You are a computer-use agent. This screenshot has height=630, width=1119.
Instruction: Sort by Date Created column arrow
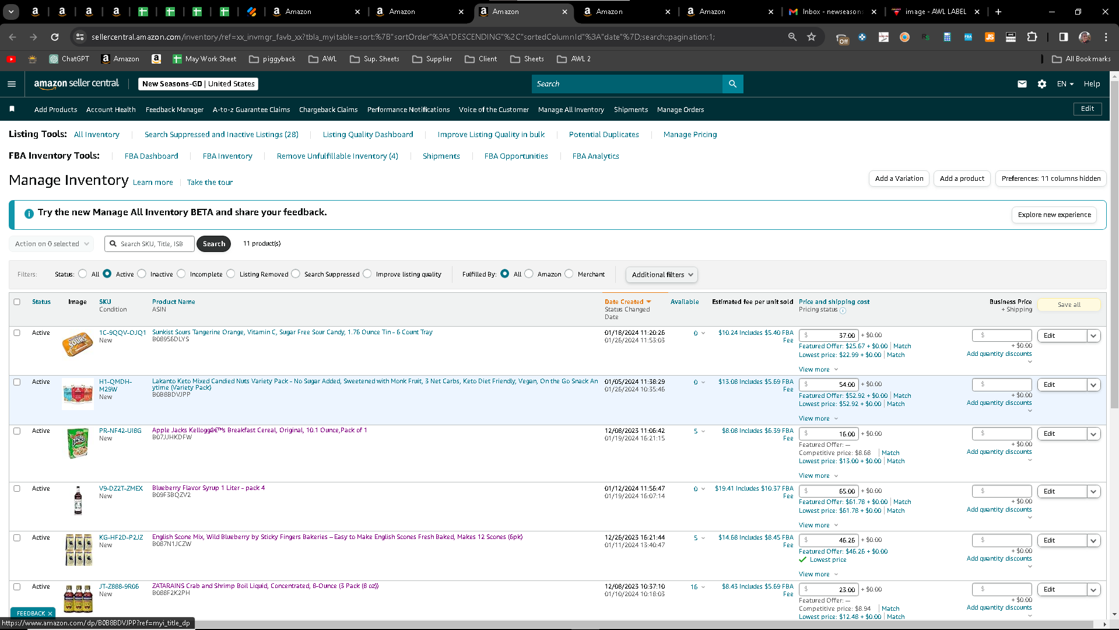(648, 302)
